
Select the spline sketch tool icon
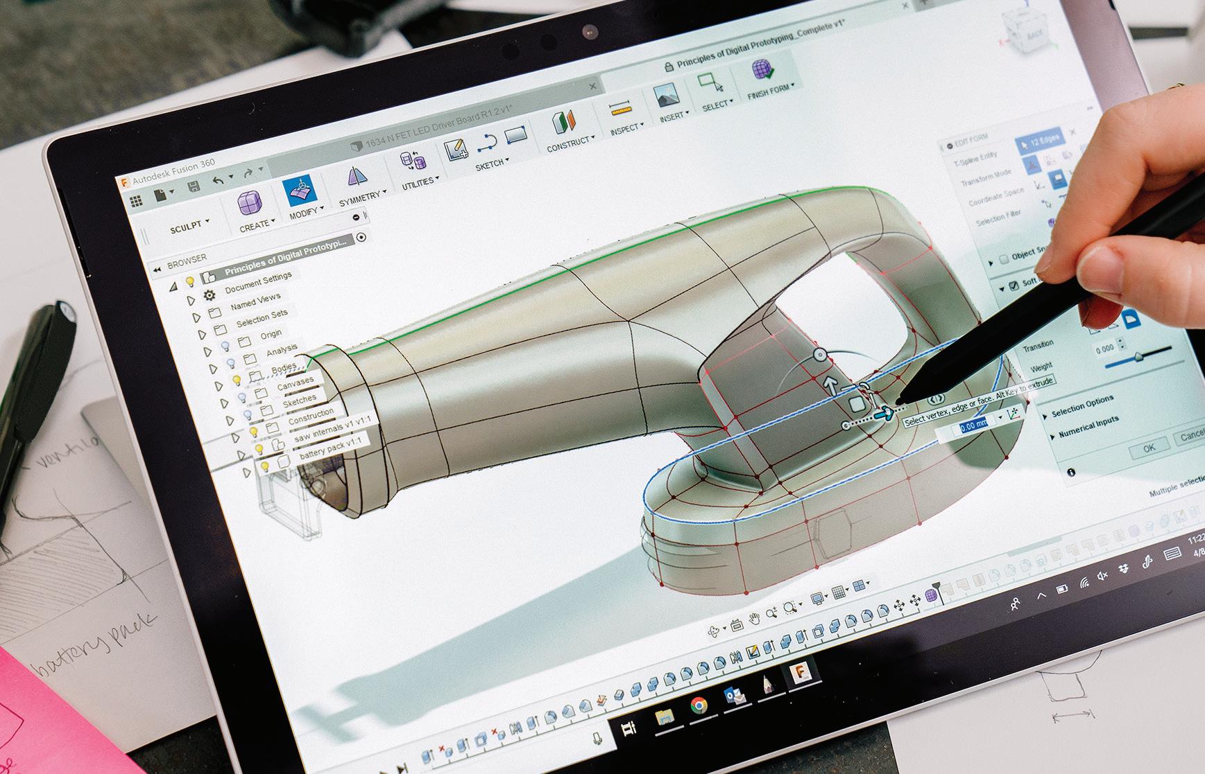(487, 143)
